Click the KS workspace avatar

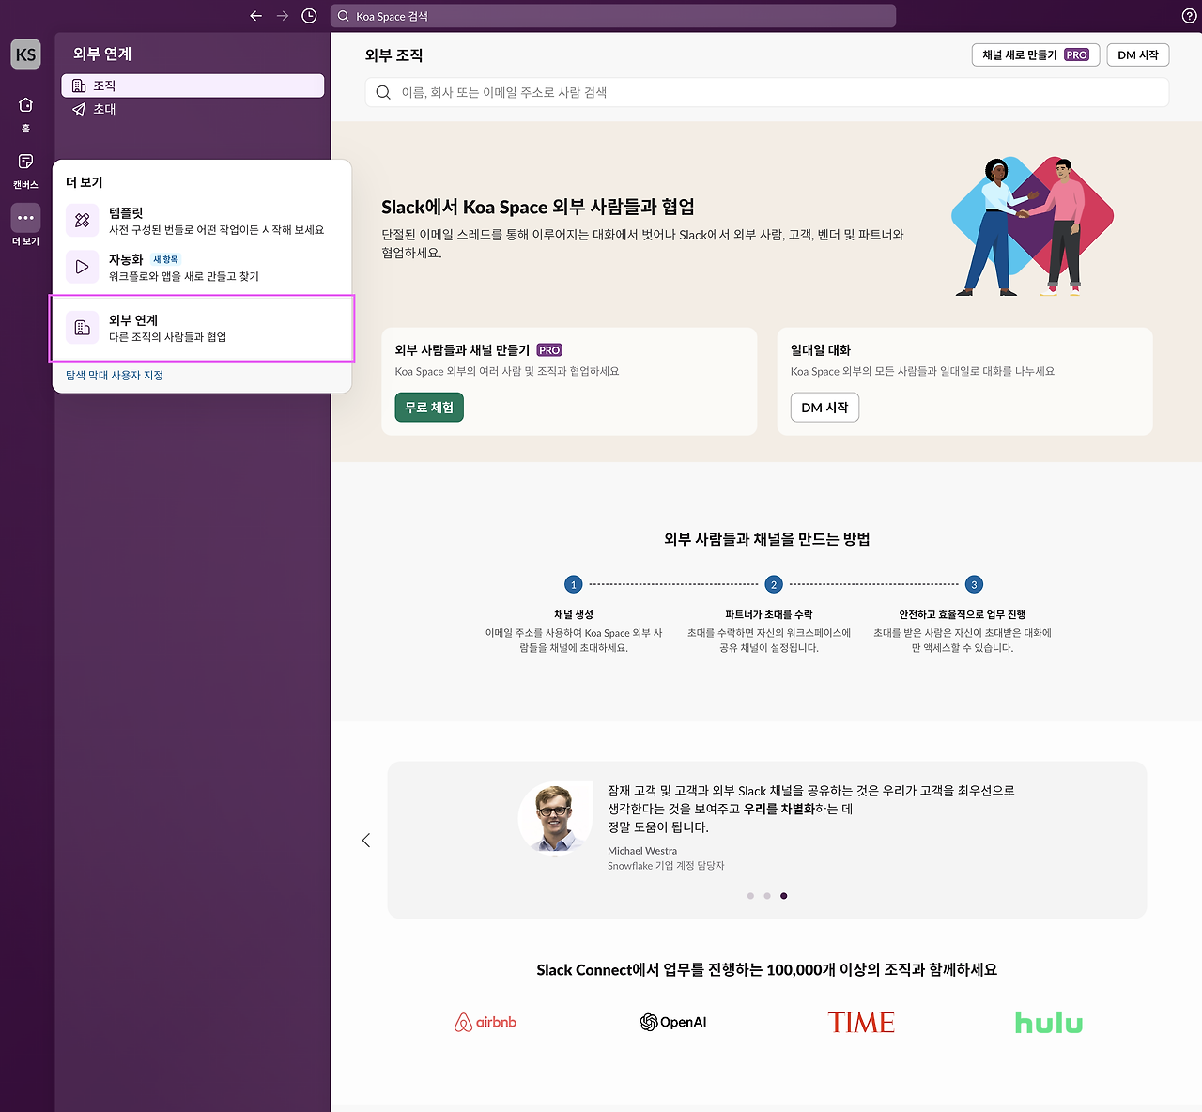tap(25, 54)
